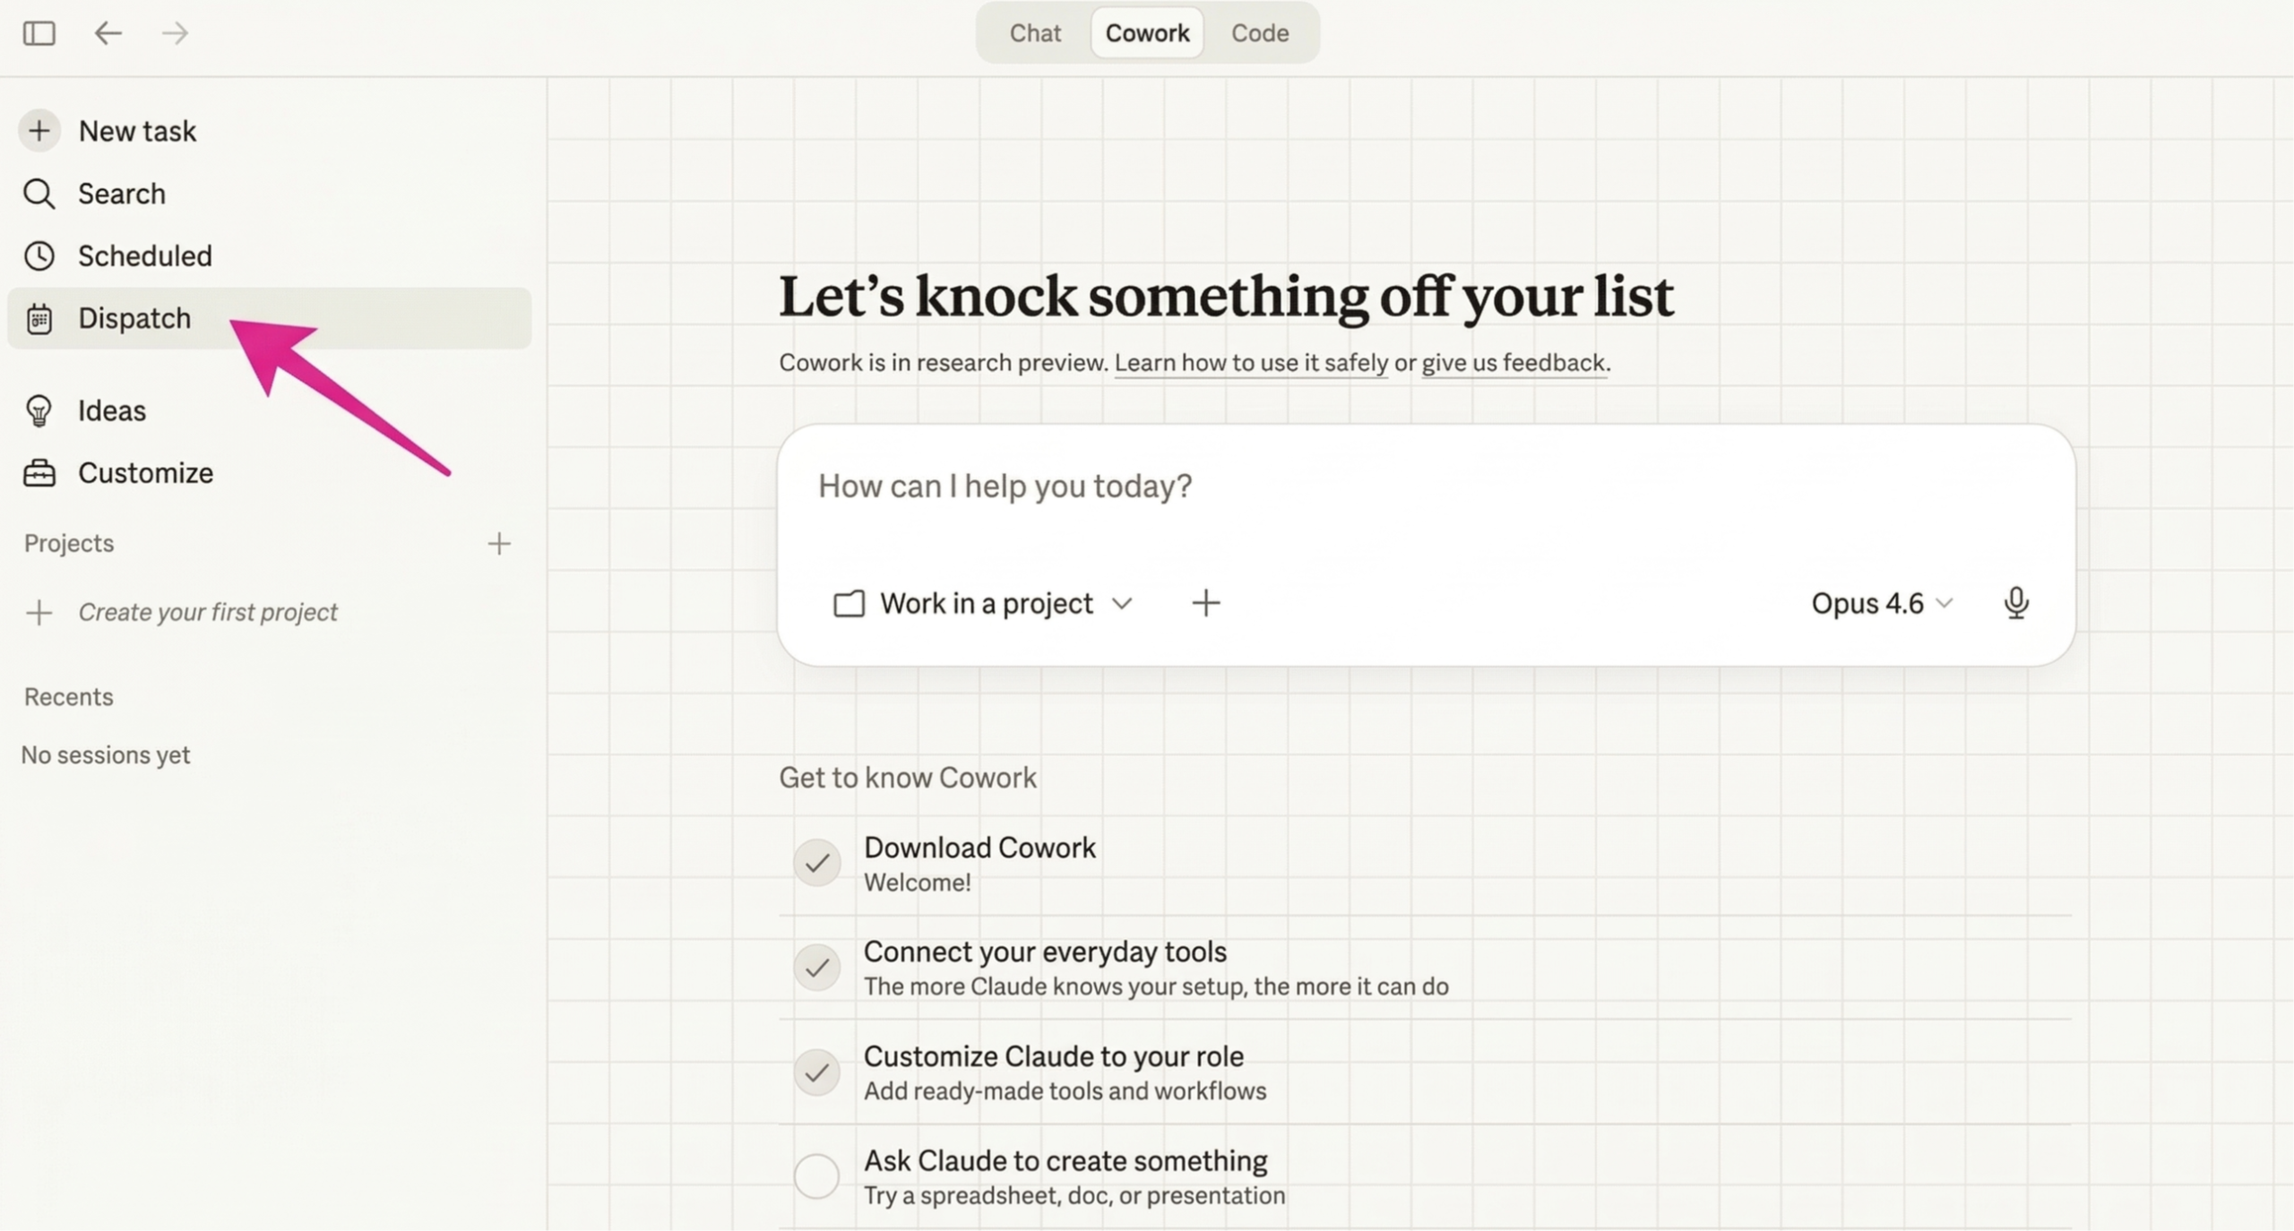Open Ideas via the lightbulb icon

pyautogui.click(x=39, y=411)
